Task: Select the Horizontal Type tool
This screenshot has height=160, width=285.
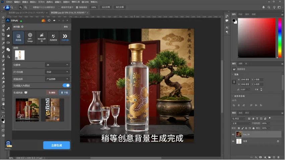Action: tap(3, 91)
